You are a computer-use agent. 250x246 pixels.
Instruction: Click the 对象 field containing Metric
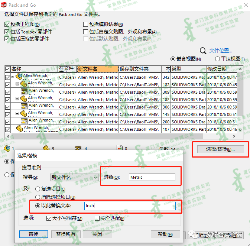(x=152, y=177)
